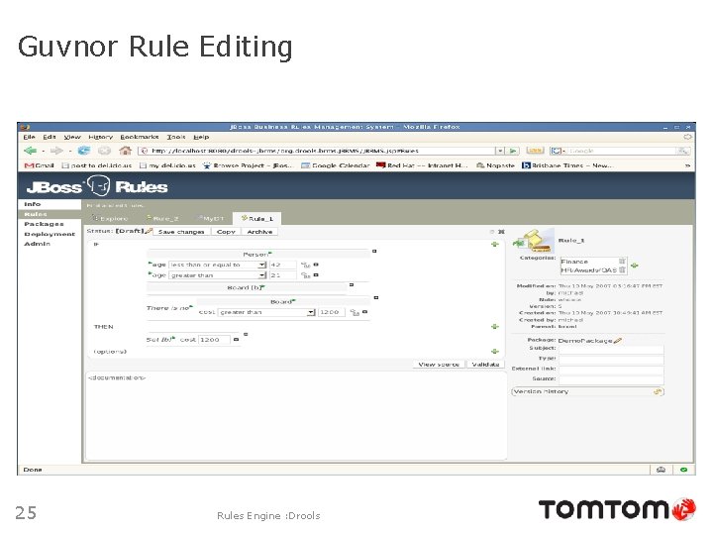Viewport: 713px width, 535px height.
Task: Open the Nopaste bookmark
Action: [495, 165]
